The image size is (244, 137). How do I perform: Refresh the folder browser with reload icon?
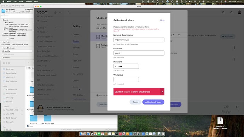point(173,35)
